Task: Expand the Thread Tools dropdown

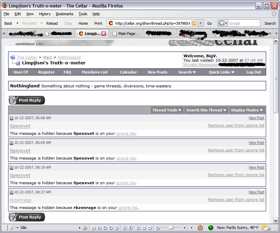Action: 167,110
